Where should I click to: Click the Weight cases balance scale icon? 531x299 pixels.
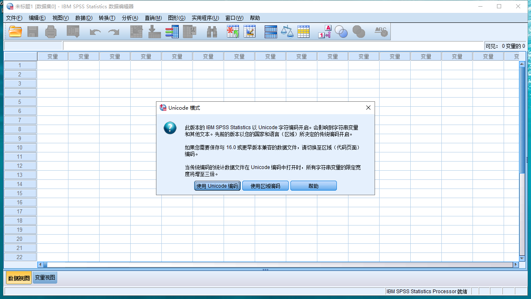click(287, 32)
